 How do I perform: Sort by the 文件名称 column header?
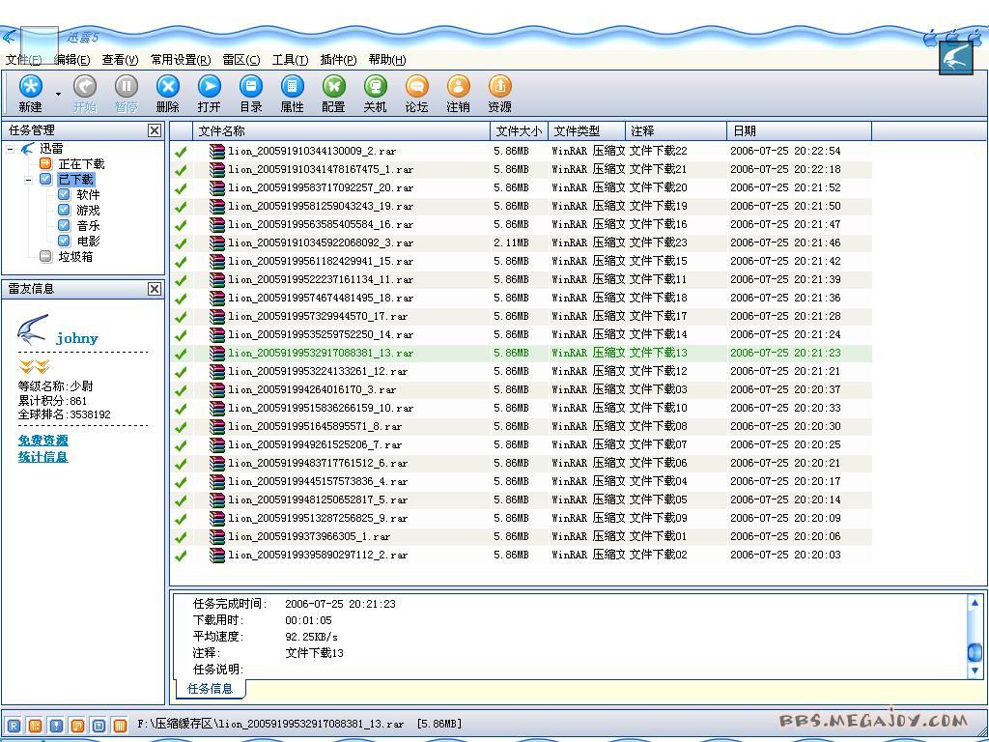click(341, 131)
